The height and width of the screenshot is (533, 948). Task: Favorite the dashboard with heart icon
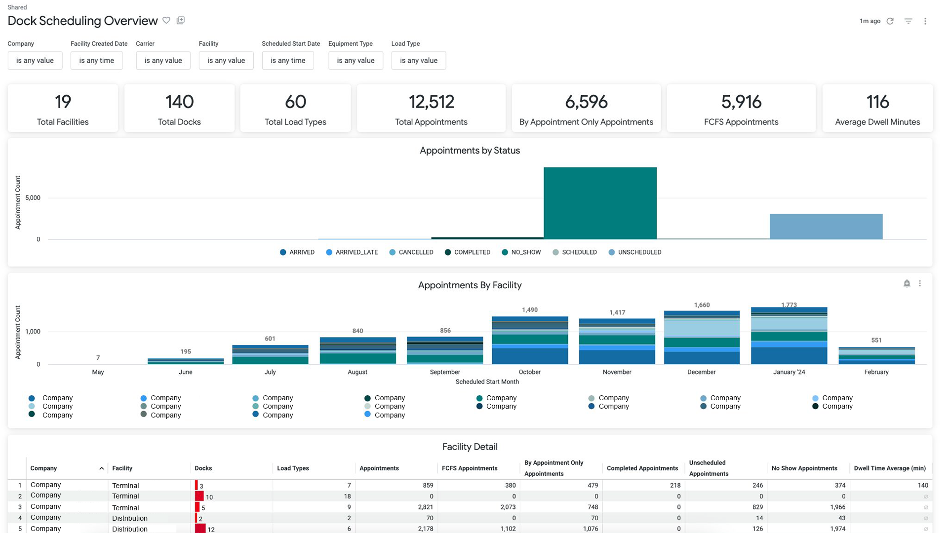pyautogui.click(x=166, y=20)
